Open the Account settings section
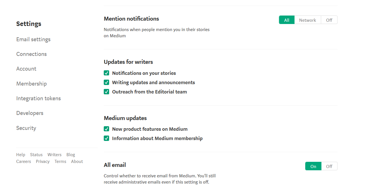The height and width of the screenshot is (194, 386). click(x=26, y=69)
